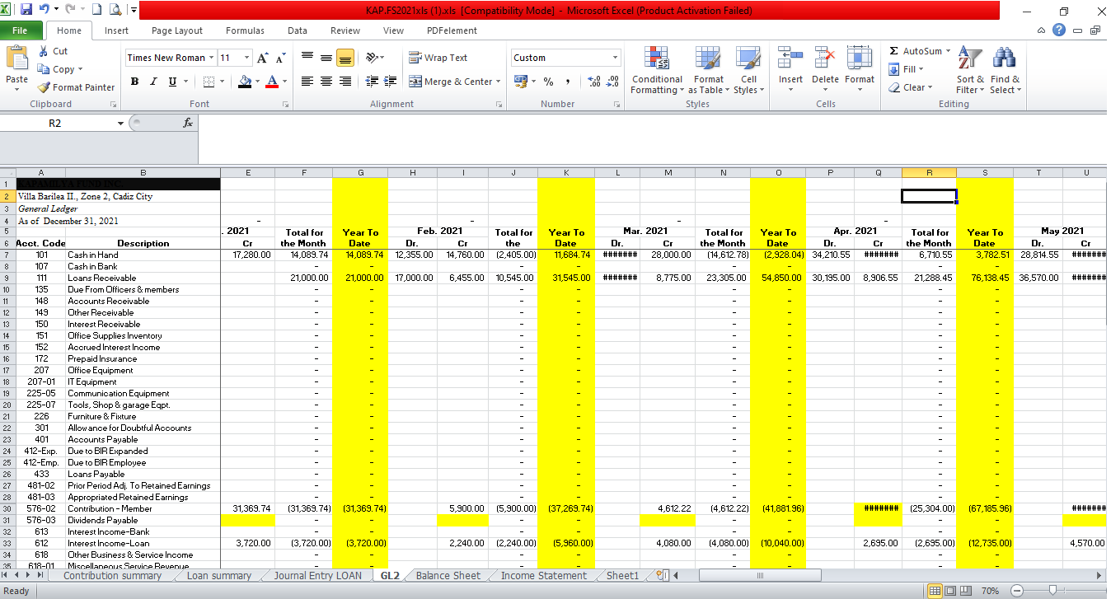Open the Income Statement worksheet tab
Screen dimensions: 1111x599
coord(544,576)
